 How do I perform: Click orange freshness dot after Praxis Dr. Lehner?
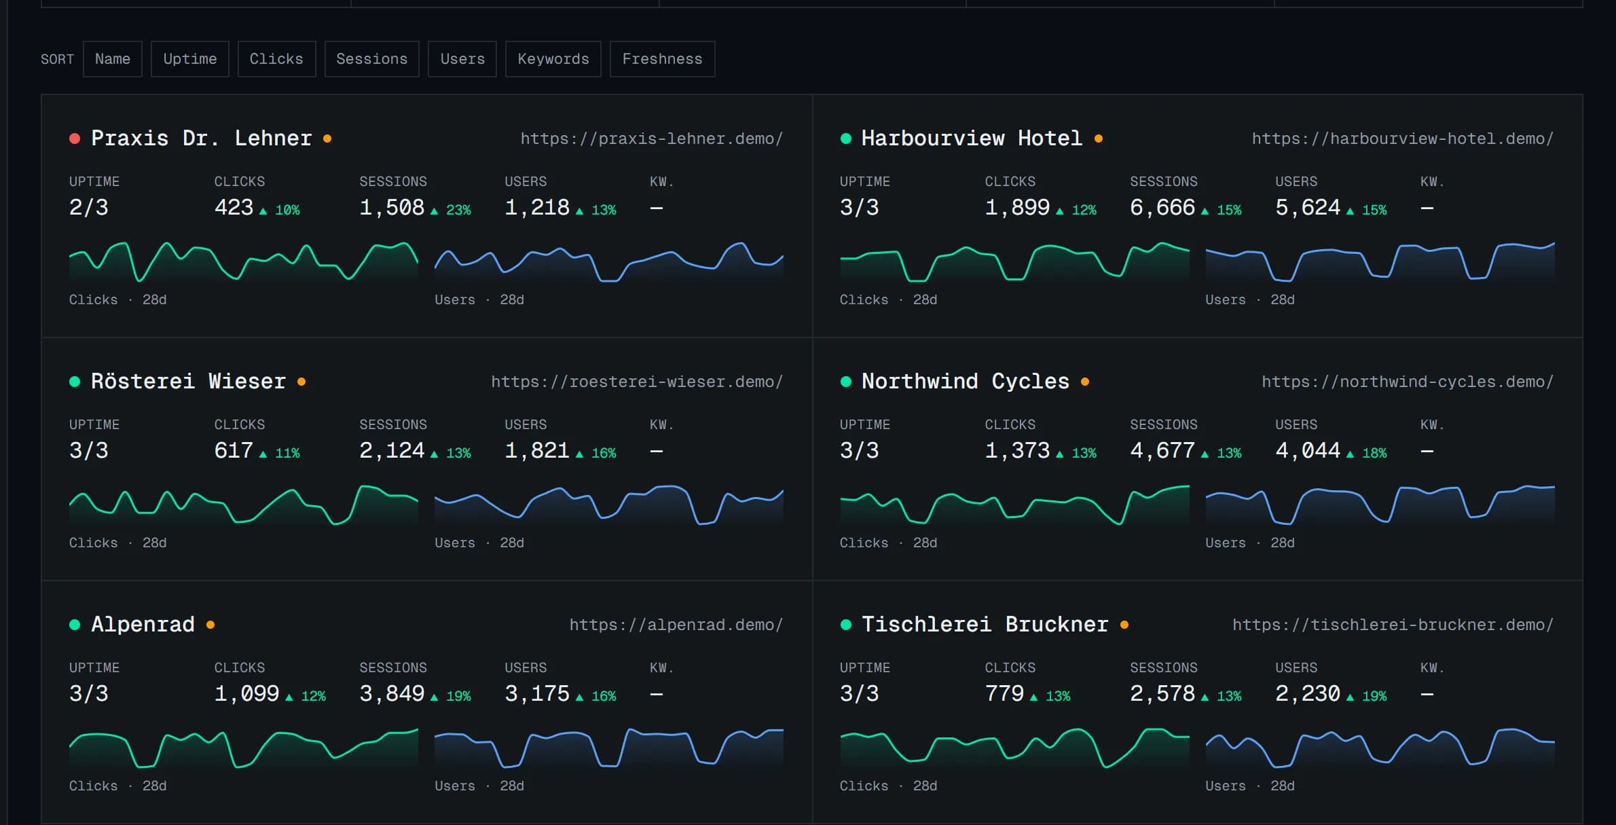[327, 139]
